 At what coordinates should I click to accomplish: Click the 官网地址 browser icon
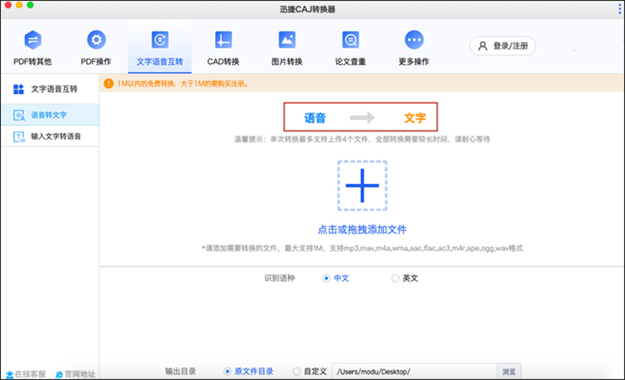[59, 375]
